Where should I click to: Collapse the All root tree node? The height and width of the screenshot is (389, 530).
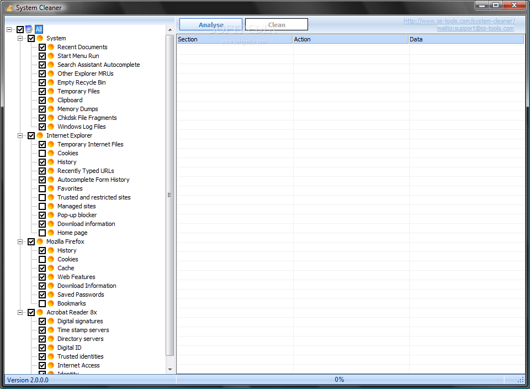coord(9,29)
